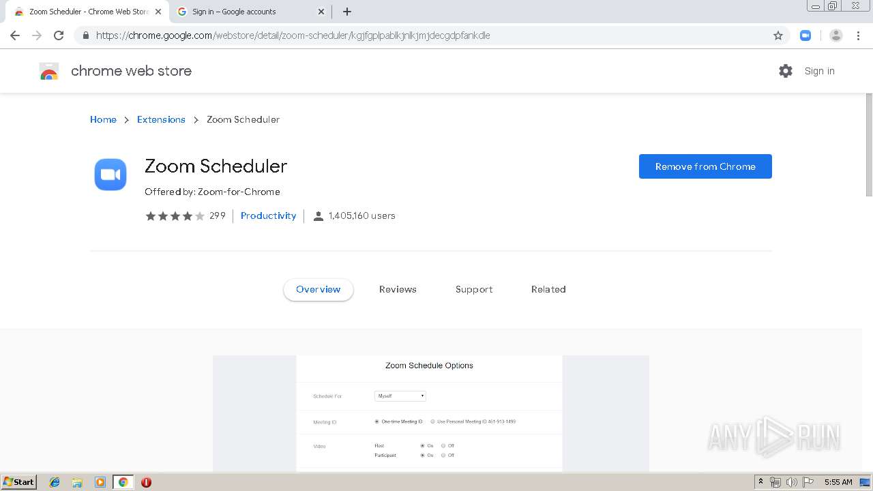Open the Chrome profile avatar
The image size is (873, 491).
836,35
